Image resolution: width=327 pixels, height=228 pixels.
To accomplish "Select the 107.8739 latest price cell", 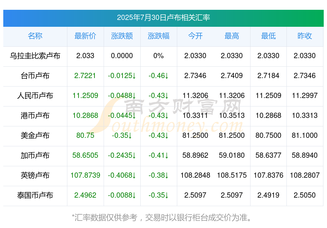I will click(85, 175).
